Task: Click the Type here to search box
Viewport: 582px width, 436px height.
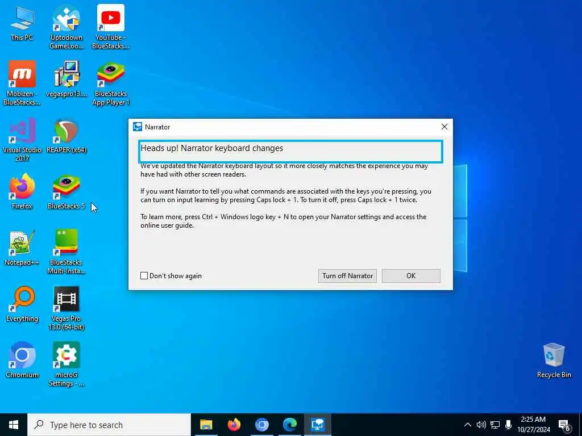Action: pos(110,425)
